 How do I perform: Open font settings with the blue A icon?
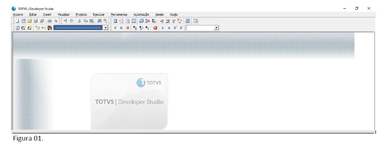tap(56, 21)
